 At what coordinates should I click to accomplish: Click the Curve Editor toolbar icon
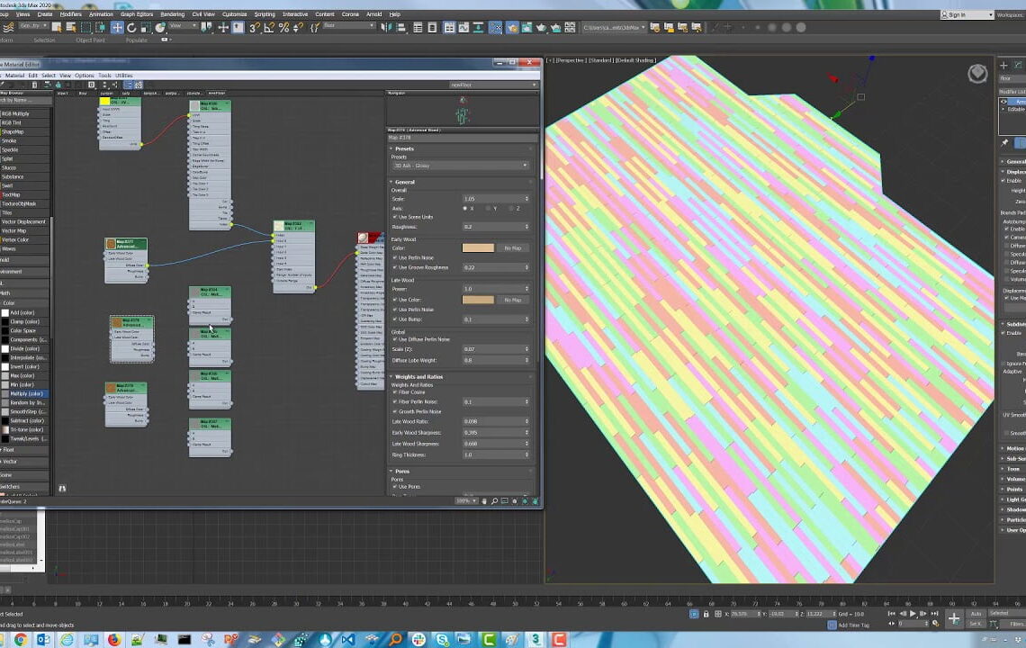click(463, 28)
